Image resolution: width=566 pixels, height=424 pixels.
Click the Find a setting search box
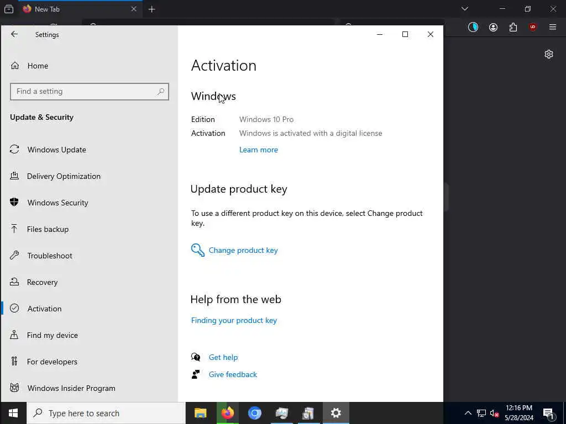tap(90, 92)
